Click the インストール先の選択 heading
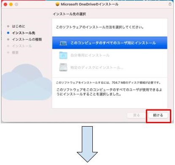175x165 pixels. pyautogui.click(x=69, y=14)
